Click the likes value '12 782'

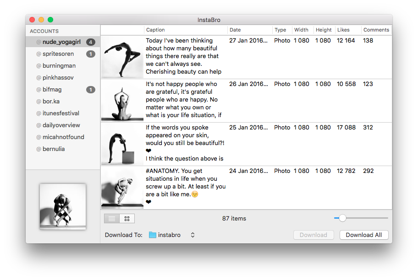tap(346, 171)
